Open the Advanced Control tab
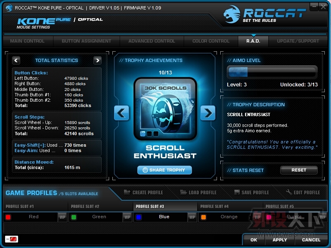The height and width of the screenshot is (248, 331). pos(152,41)
